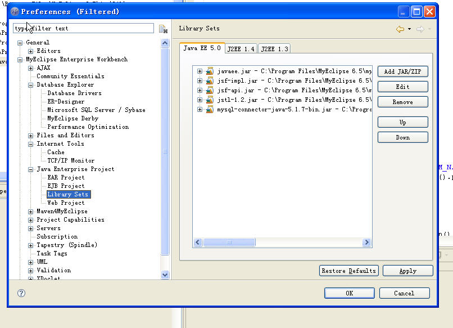Focus the type filter text field

tap(83, 28)
